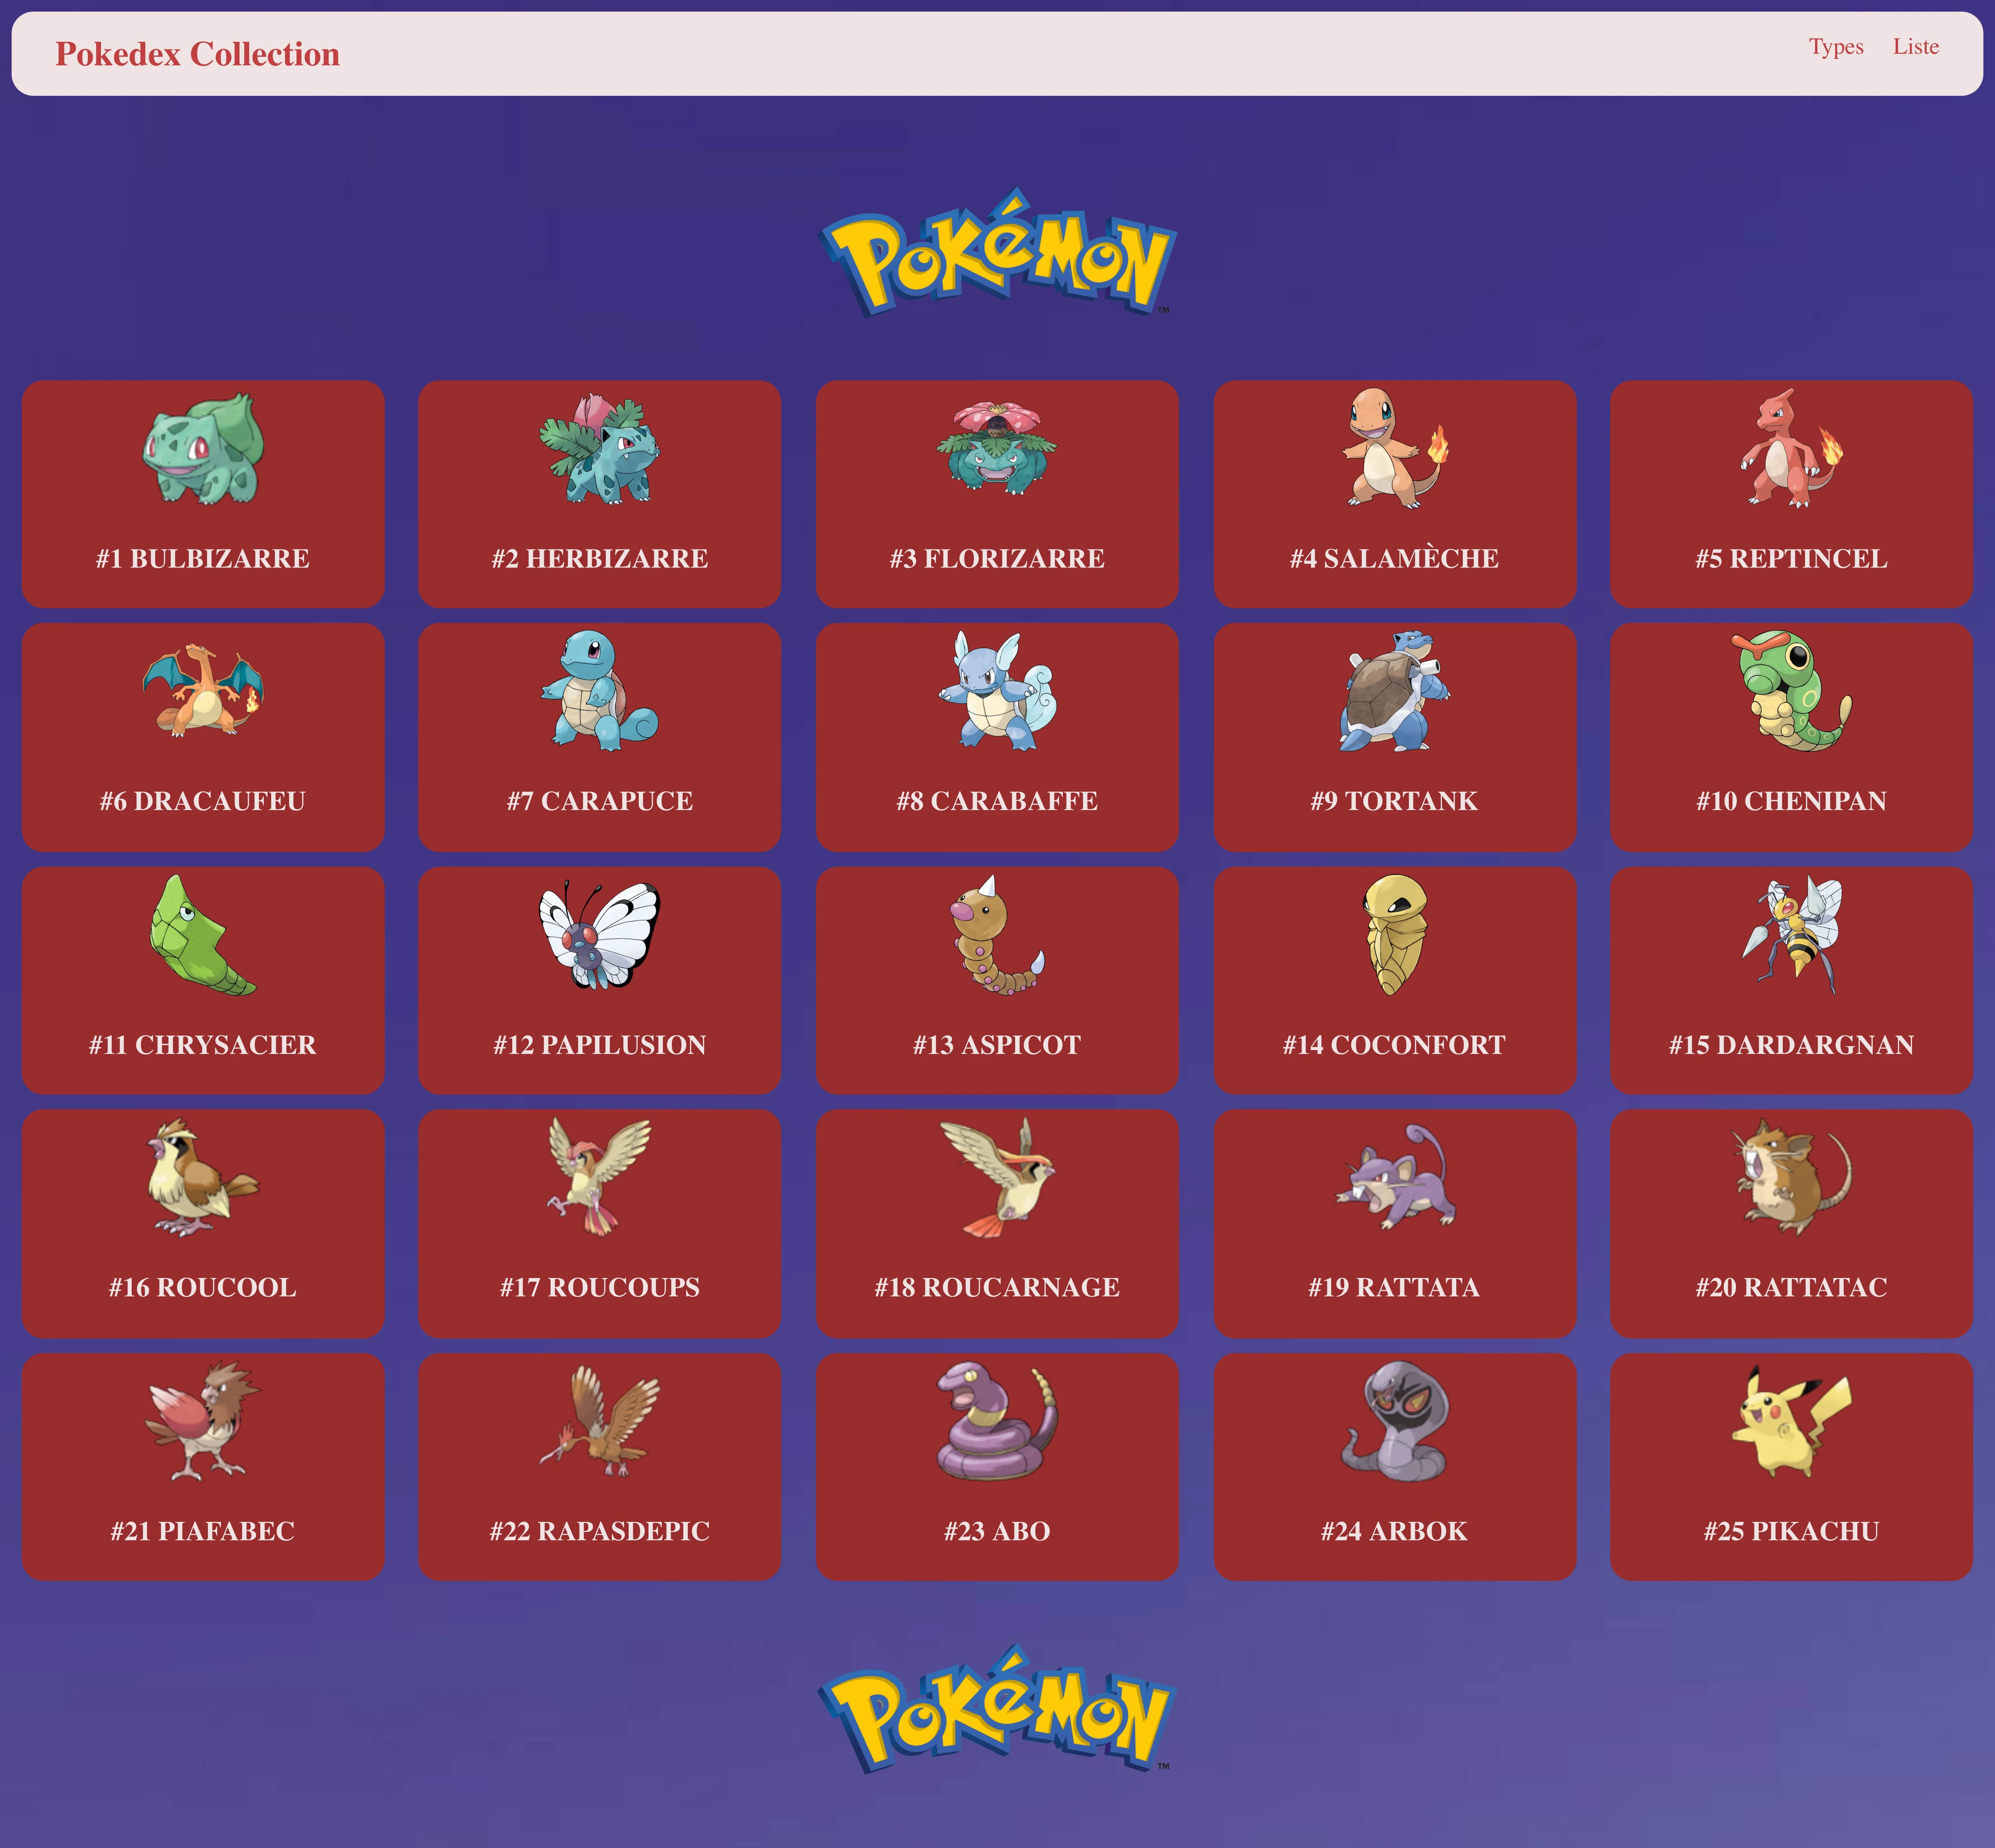Click the #18 ROUCARNAGE card label
1995x1848 pixels.
pyautogui.click(x=997, y=1287)
